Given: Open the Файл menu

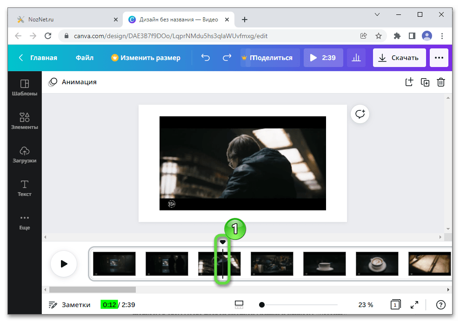Looking at the screenshot, I should coord(85,58).
